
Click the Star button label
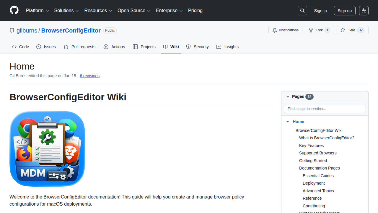click(x=352, y=30)
